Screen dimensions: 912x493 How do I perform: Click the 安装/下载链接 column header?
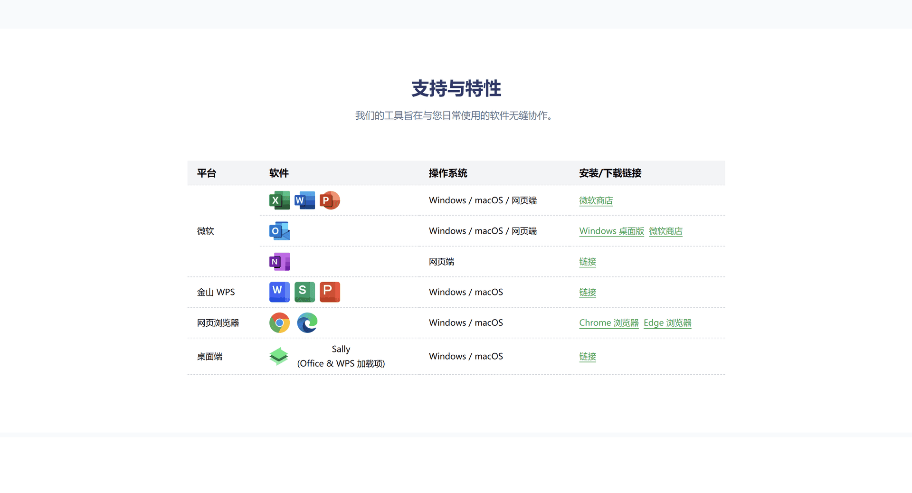[610, 173]
